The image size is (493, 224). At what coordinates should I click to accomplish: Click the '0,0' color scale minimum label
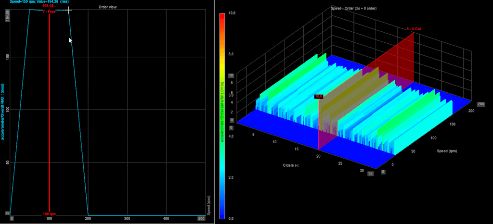232,218
